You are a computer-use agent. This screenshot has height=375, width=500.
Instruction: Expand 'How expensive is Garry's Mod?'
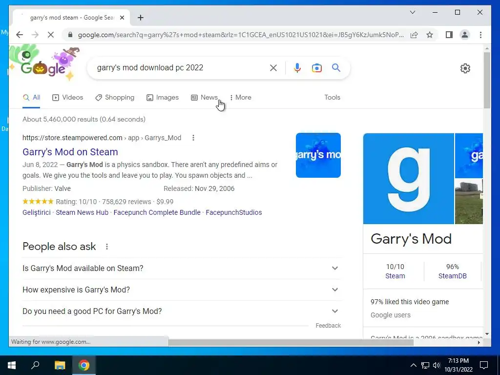182,290
